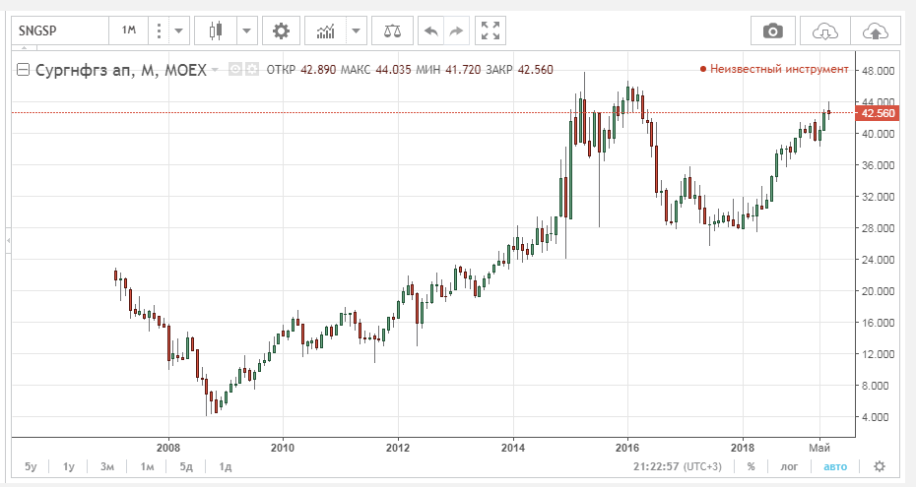Select the 1y time range

[69, 466]
